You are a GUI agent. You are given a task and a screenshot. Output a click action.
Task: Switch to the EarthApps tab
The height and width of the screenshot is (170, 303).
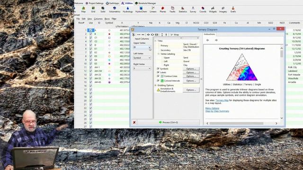tap(113, 3)
